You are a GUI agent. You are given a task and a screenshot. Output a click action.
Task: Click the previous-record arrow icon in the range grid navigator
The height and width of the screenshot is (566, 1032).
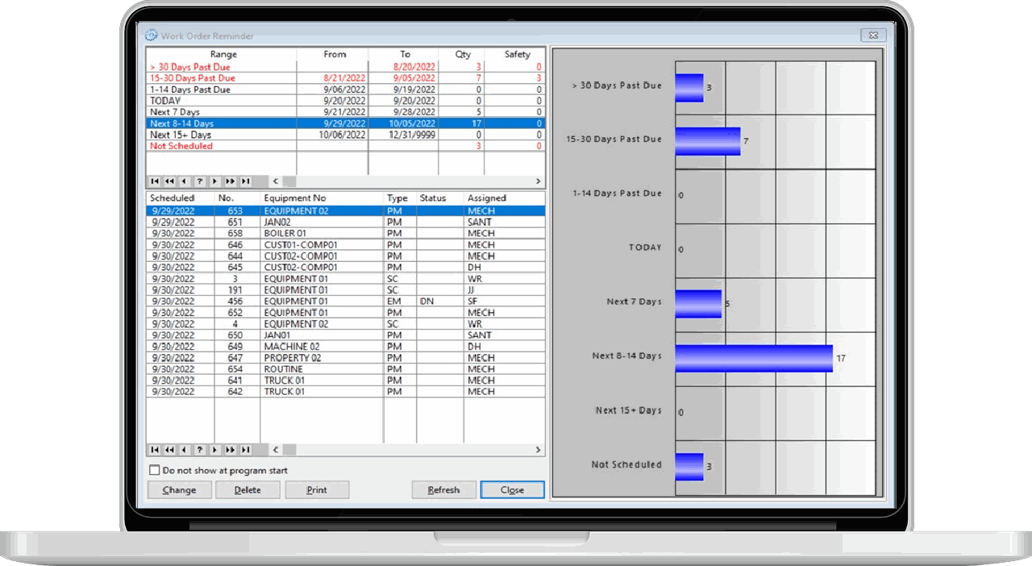pyautogui.click(x=184, y=181)
